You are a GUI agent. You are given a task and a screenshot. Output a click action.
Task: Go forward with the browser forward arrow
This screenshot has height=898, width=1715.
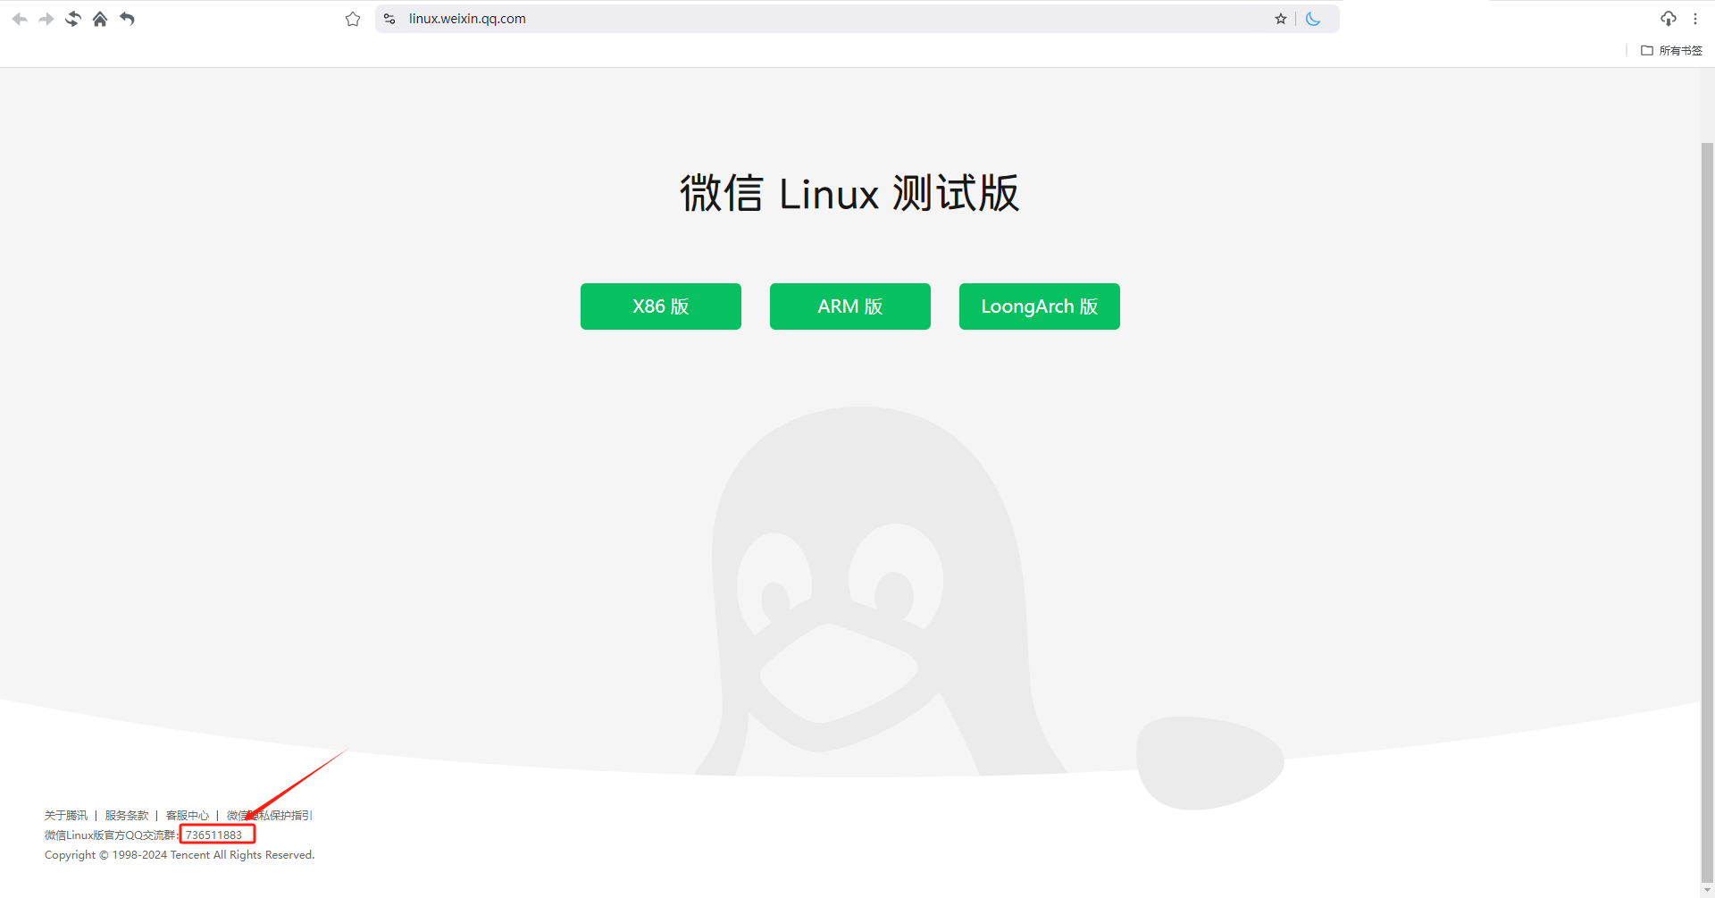point(46,19)
